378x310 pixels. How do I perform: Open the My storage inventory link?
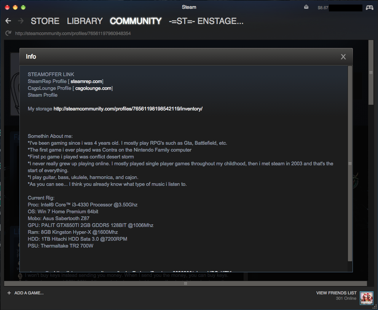click(x=128, y=109)
